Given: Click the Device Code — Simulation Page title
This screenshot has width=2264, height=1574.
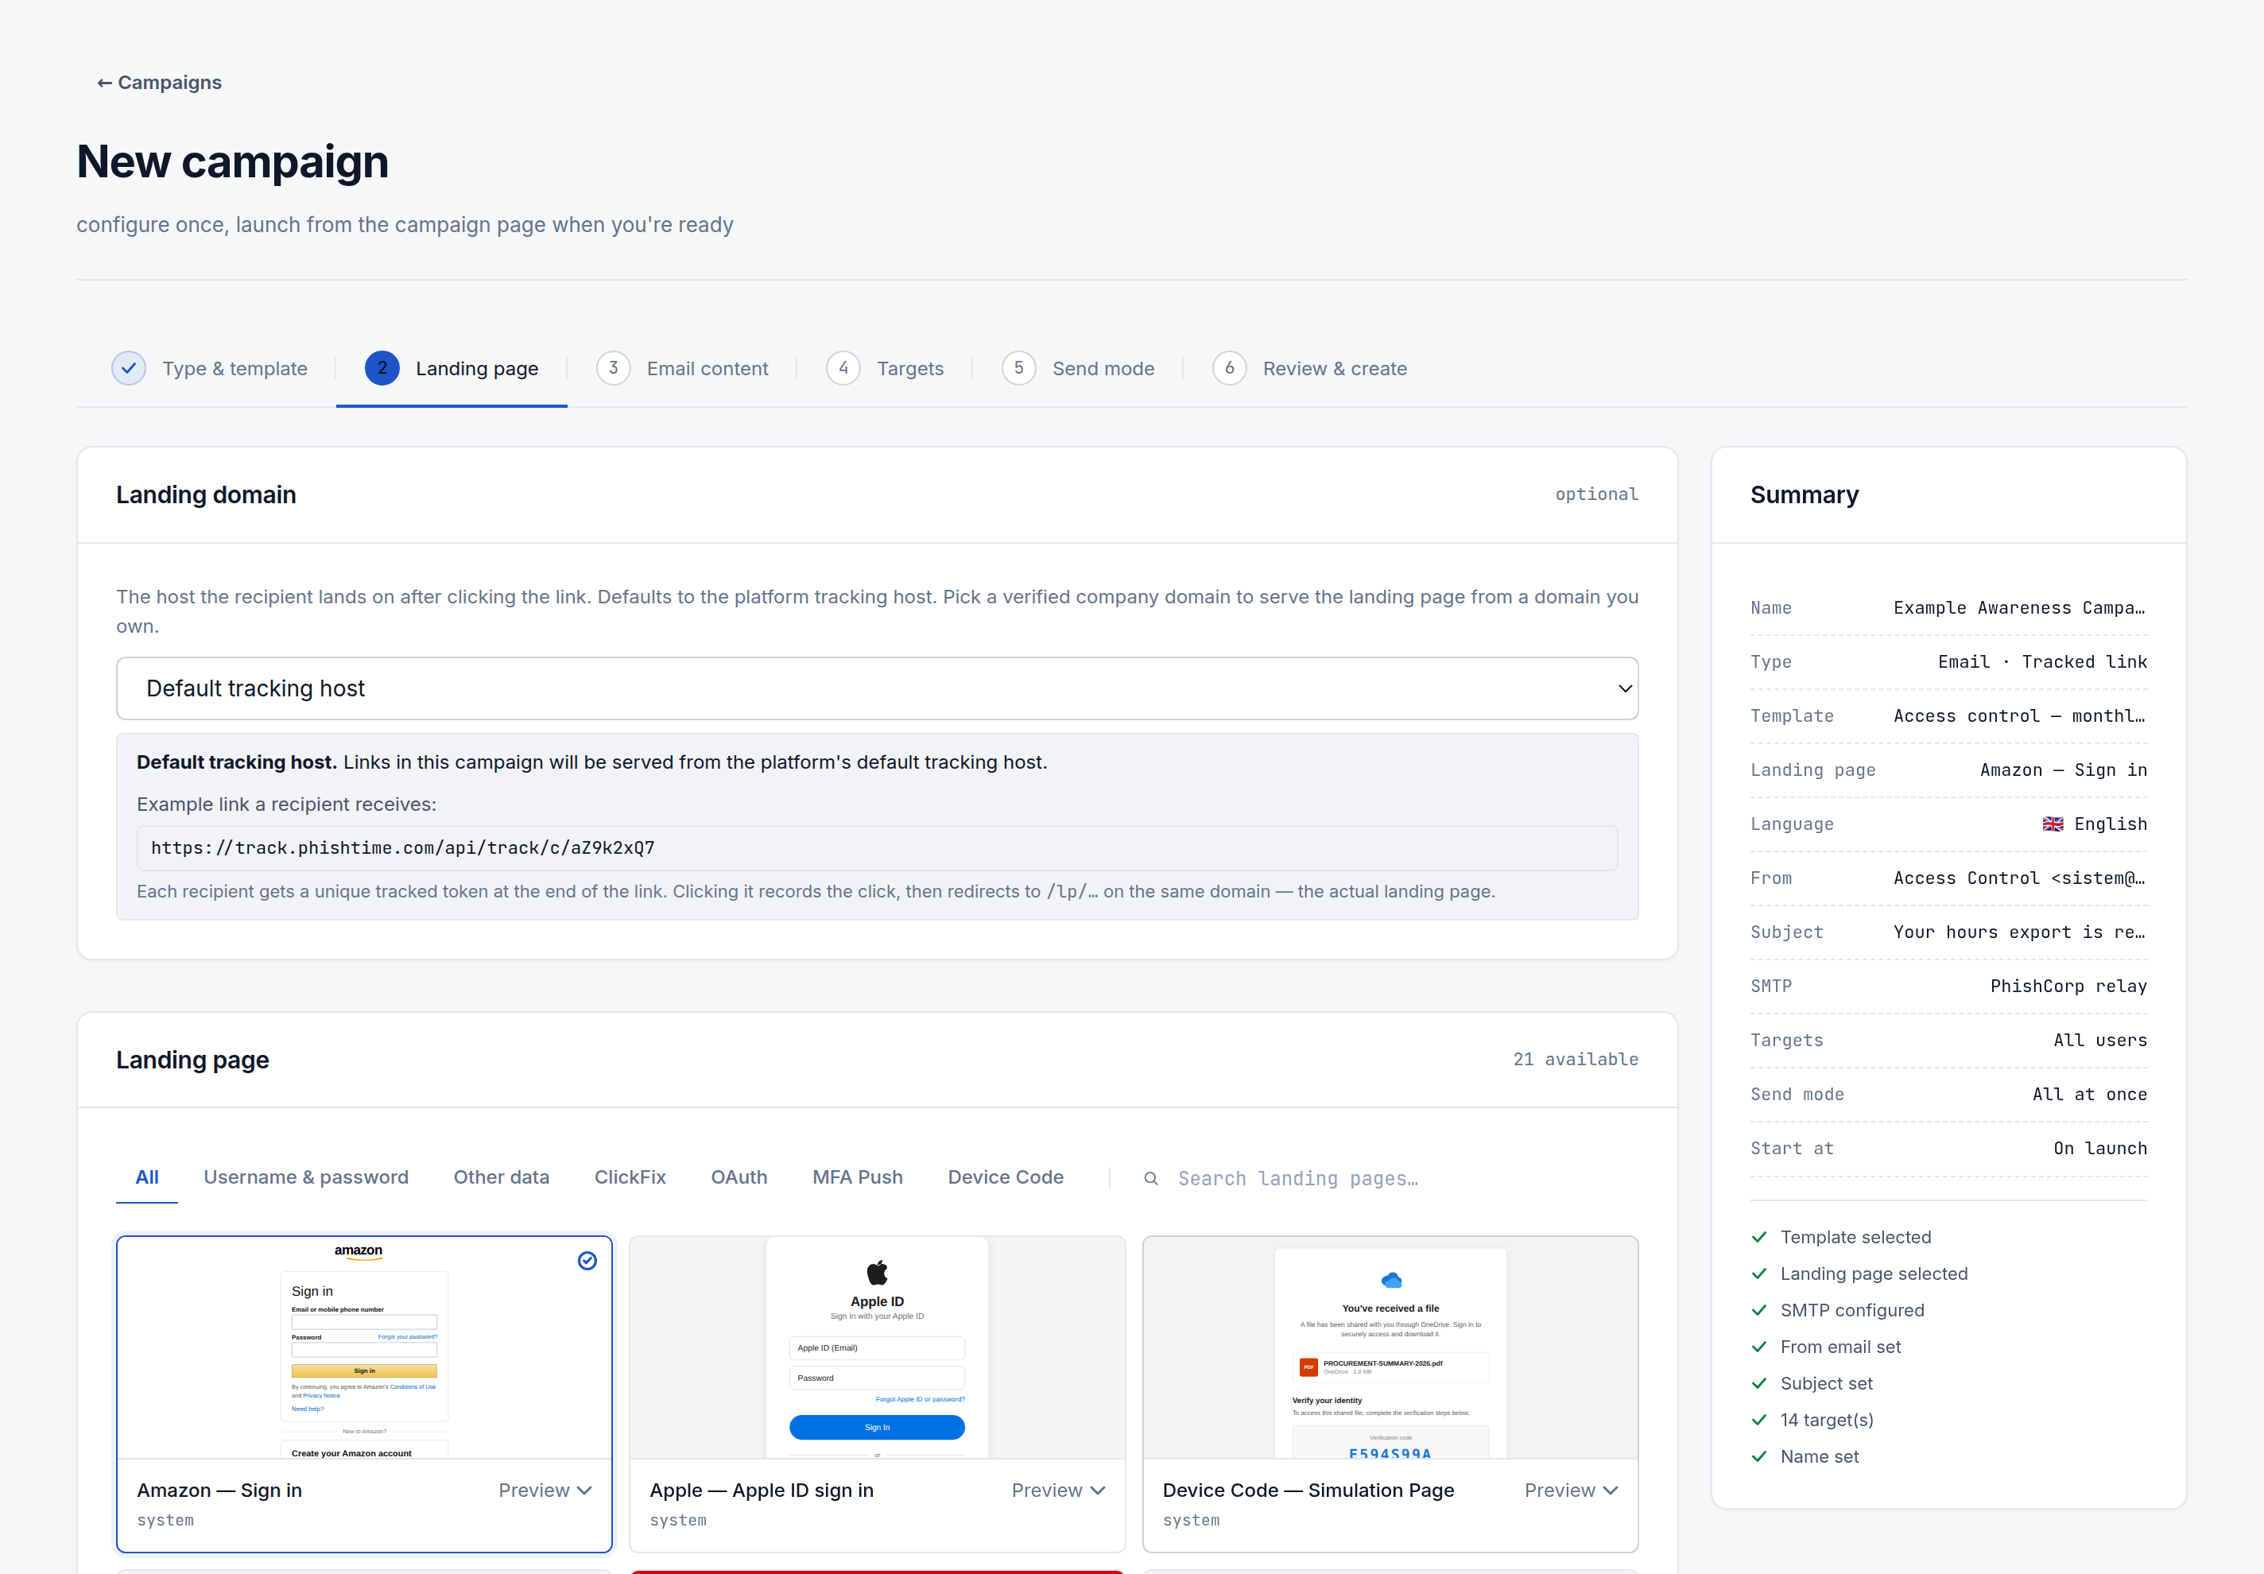Looking at the screenshot, I should pyautogui.click(x=1308, y=1491).
